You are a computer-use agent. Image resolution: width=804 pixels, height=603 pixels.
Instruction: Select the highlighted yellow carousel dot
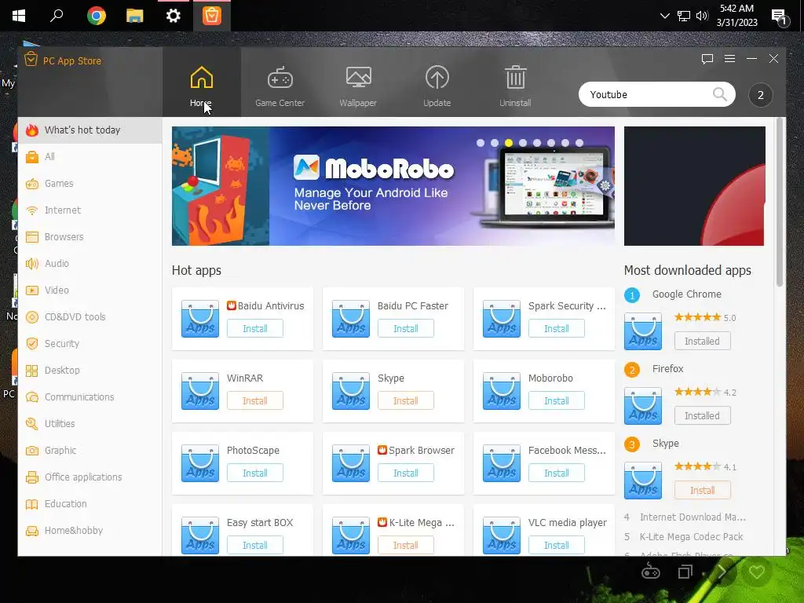[509, 143]
